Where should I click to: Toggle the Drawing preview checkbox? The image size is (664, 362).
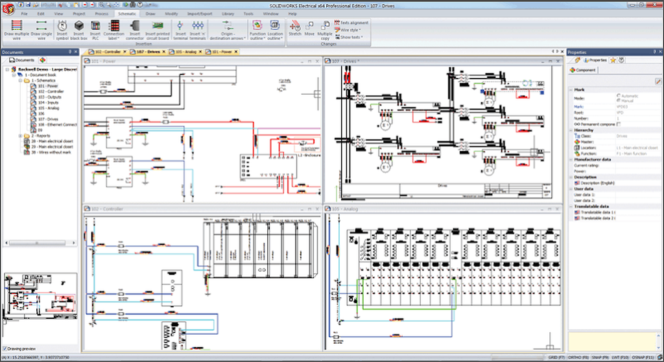coord(5,348)
